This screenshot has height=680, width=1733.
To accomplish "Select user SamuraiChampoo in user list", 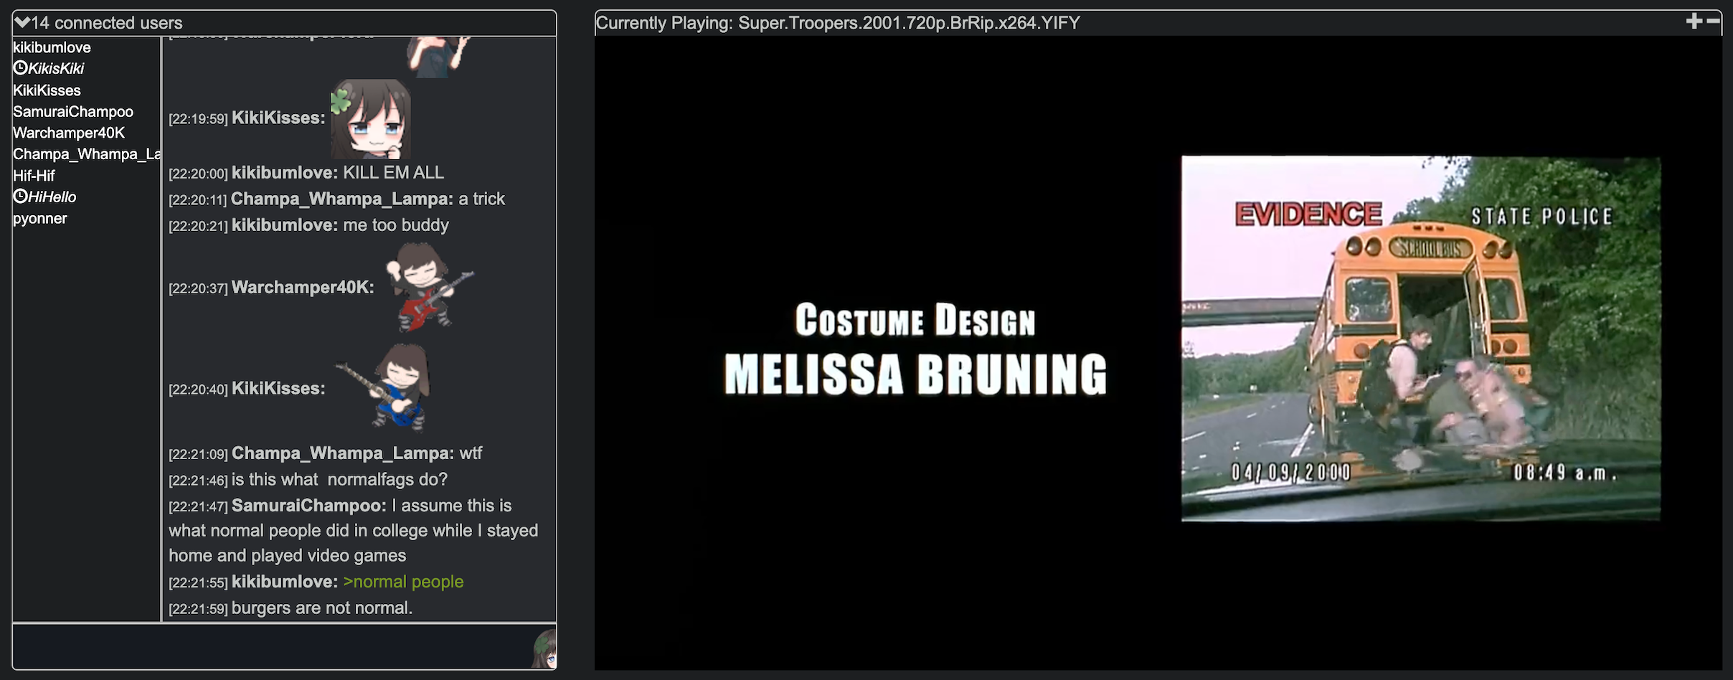I will tap(73, 112).
